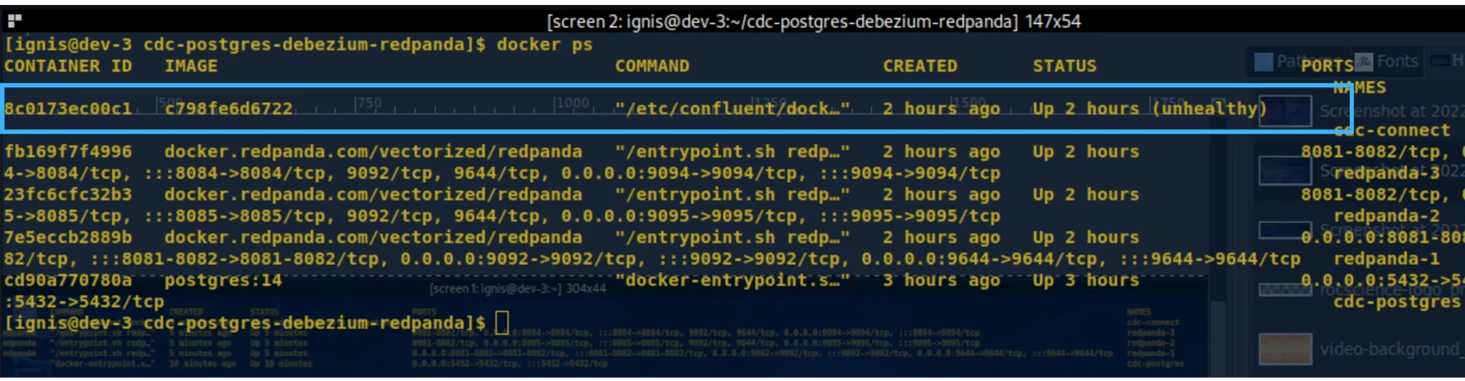Click the 'docker ps' command text
Viewport: 1465px width, 381px height.
[x=544, y=44]
